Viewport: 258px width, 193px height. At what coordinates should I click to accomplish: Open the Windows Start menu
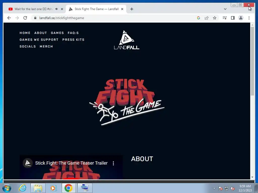click(7, 188)
